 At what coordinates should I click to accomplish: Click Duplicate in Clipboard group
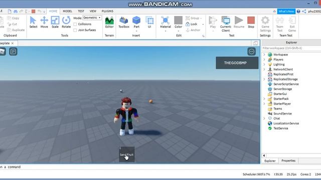pyautogui.click(x=16, y=30)
